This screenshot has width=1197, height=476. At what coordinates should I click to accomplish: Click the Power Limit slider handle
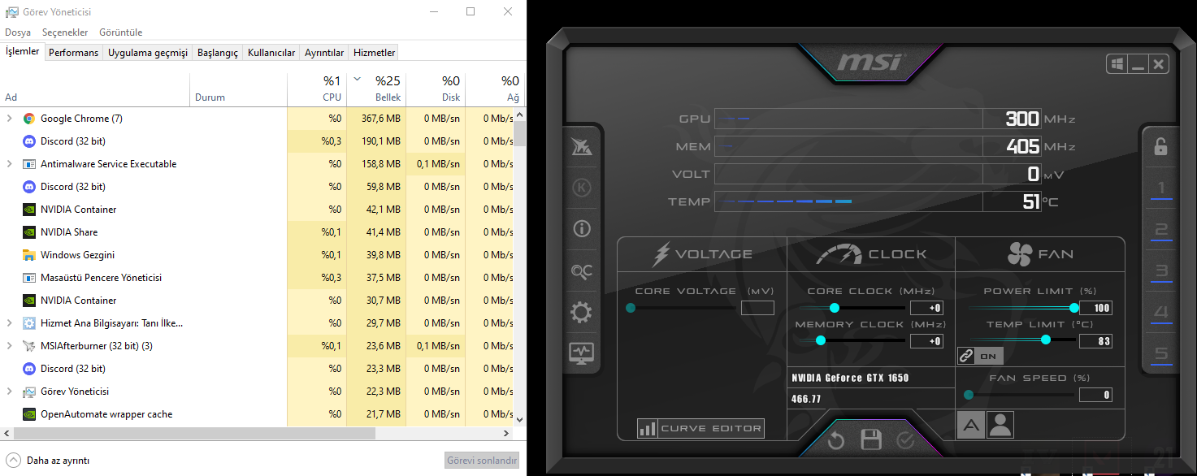[x=1074, y=308]
